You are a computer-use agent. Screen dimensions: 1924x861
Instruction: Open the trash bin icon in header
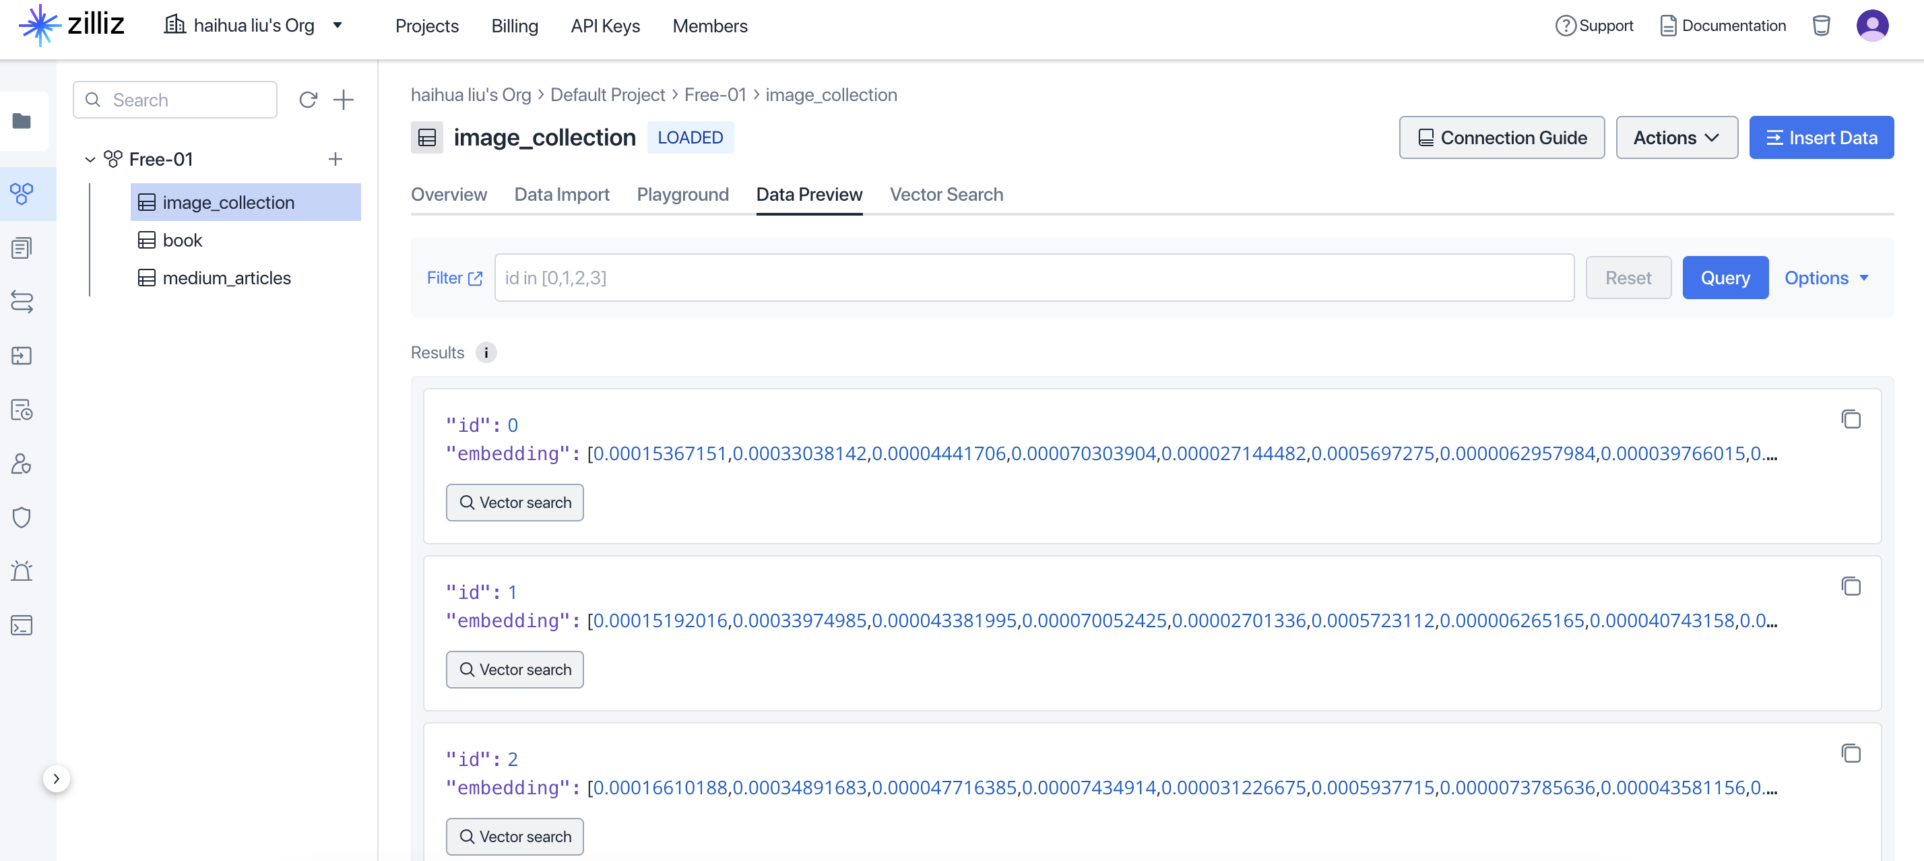(x=1821, y=26)
